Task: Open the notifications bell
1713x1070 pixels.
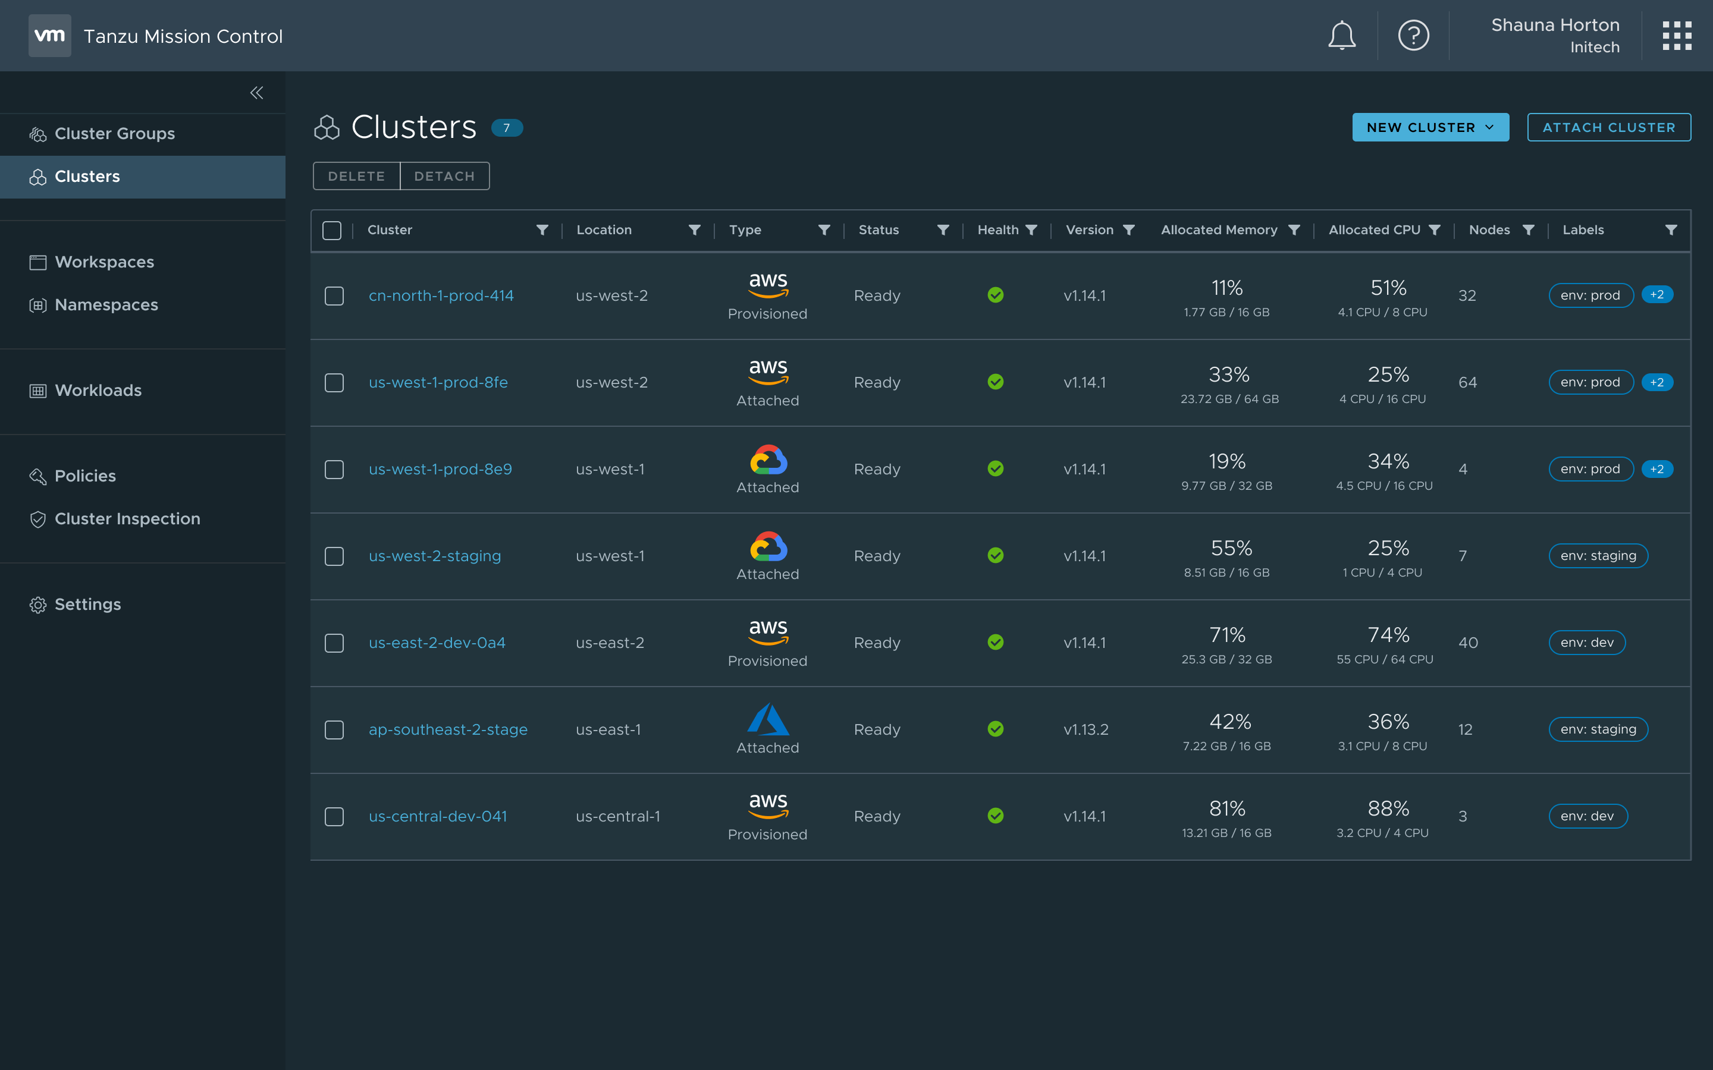Action: pyautogui.click(x=1341, y=36)
